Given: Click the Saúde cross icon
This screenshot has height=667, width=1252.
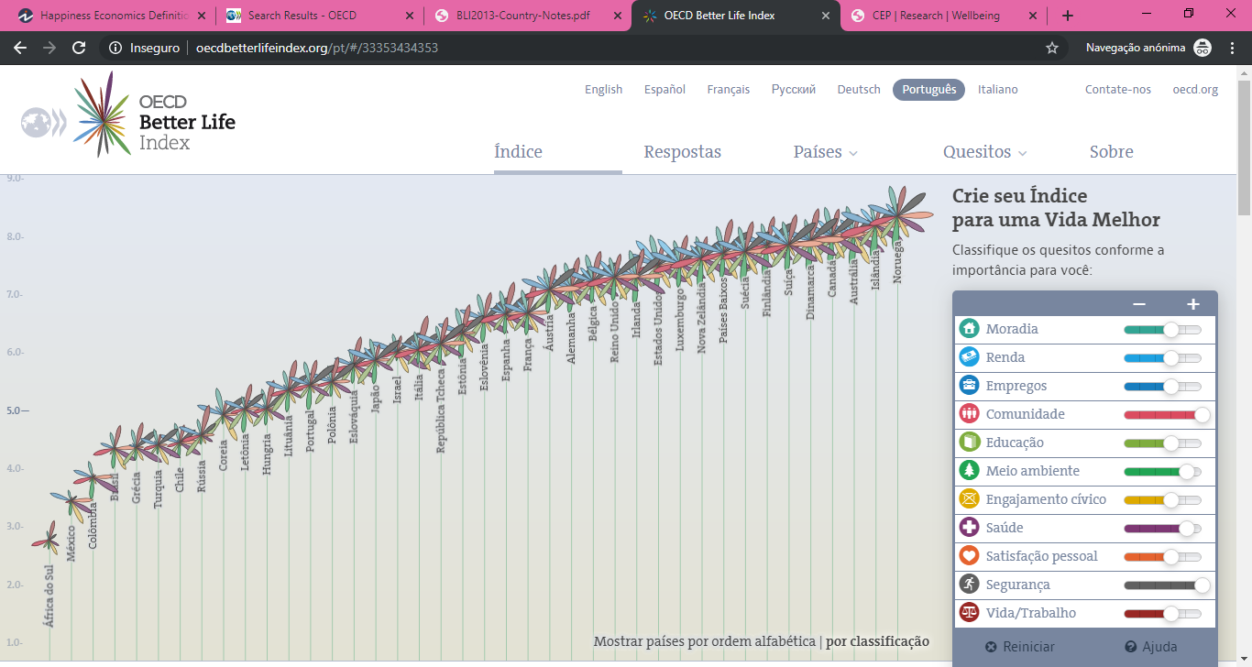Looking at the screenshot, I should tap(969, 528).
